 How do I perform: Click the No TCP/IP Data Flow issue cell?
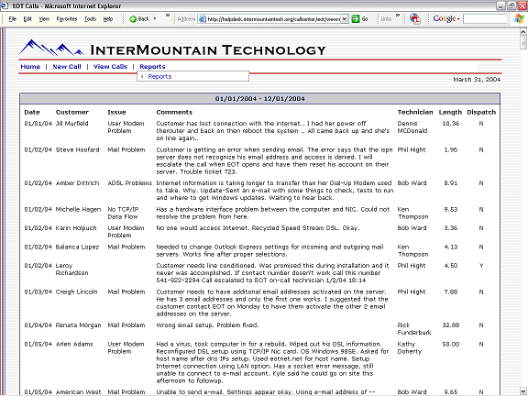[x=123, y=214]
